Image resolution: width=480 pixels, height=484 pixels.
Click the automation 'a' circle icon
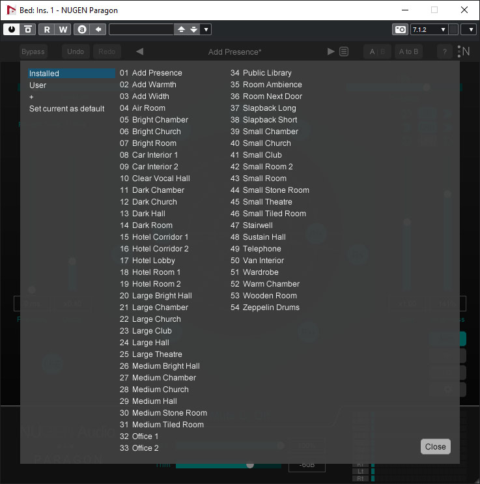(x=81, y=29)
